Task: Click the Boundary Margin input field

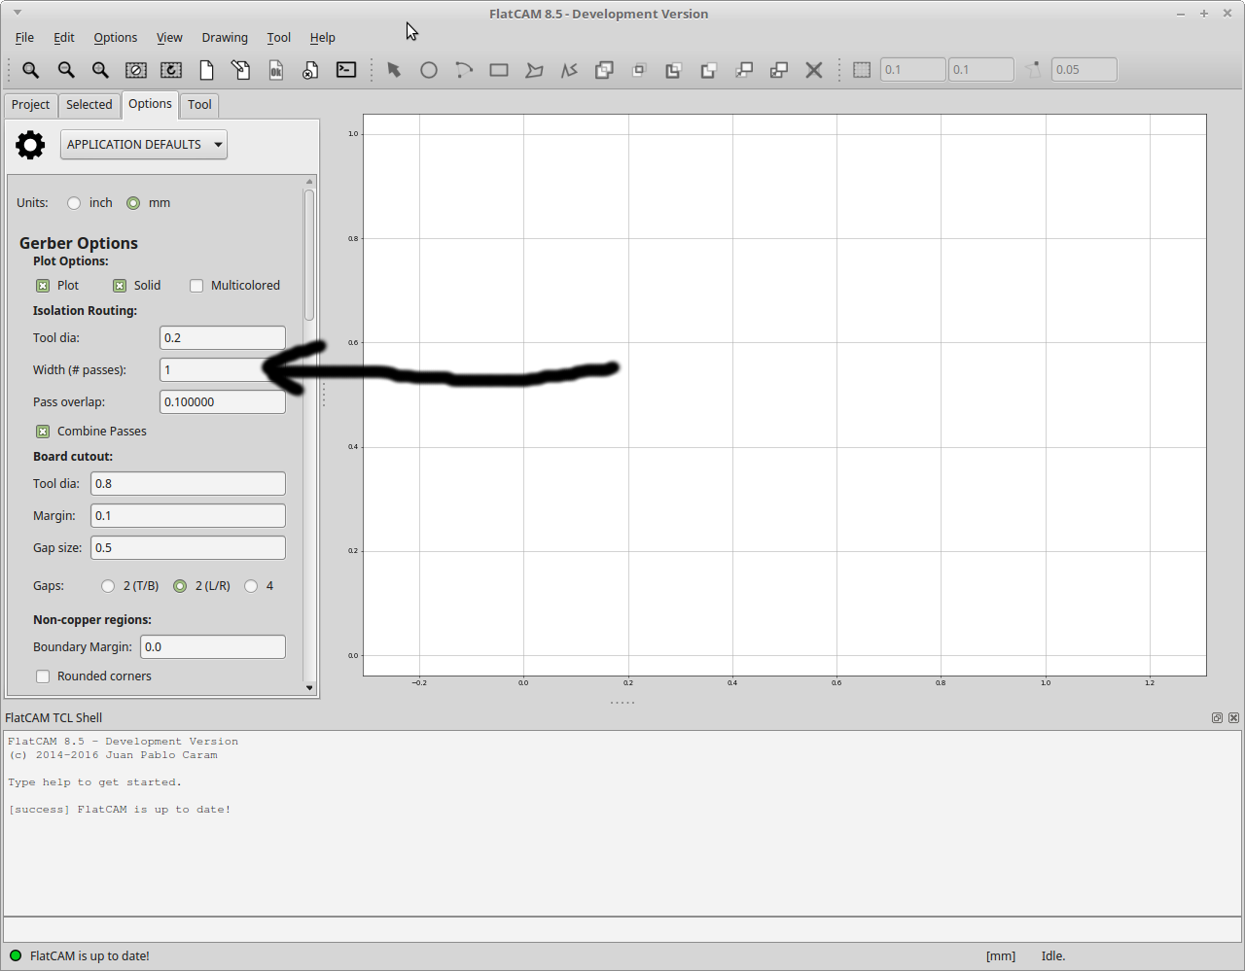Action: pos(213,647)
